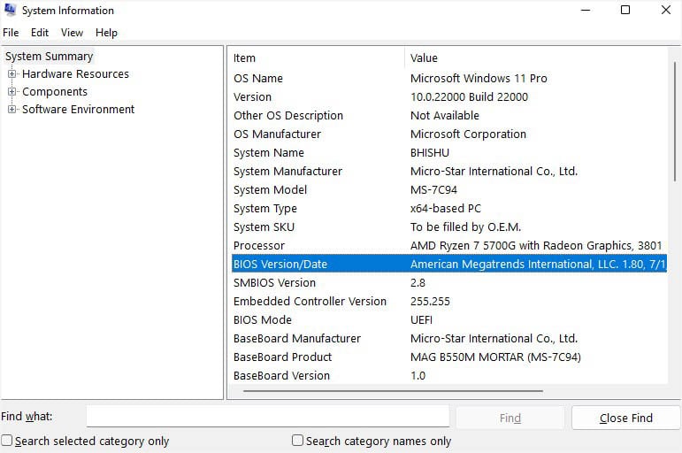Click the Item column header

(x=317, y=58)
